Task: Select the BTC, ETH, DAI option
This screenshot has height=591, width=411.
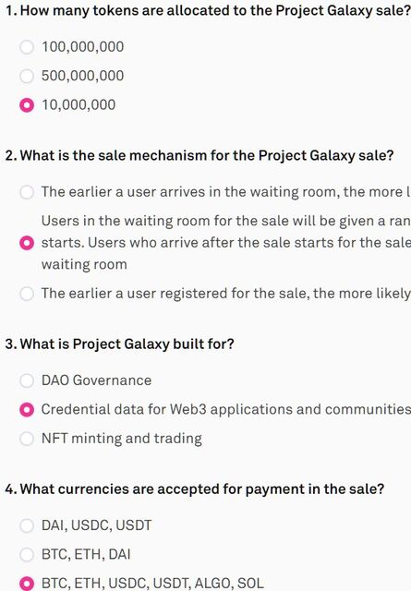Action: (x=27, y=554)
